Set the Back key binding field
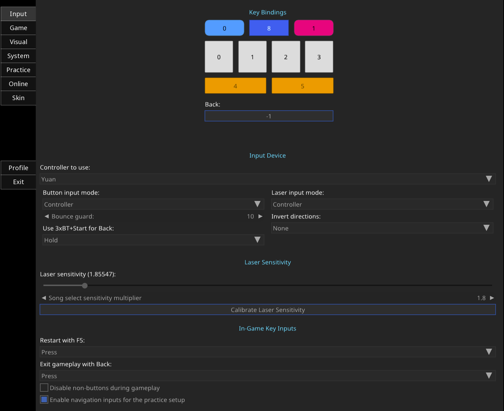Viewport: 504px width, 411px height. click(x=269, y=116)
